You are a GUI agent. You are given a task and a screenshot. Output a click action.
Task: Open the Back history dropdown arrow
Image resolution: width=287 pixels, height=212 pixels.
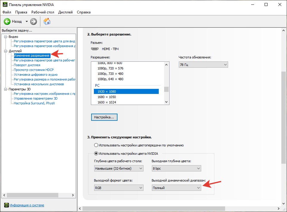[27, 21]
